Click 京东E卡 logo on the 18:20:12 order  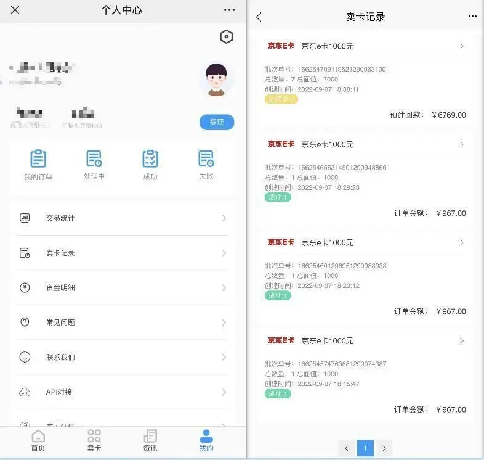click(x=281, y=242)
